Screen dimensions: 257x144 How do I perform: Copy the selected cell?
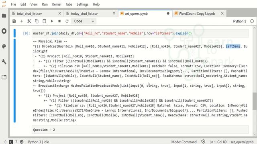coord(37,21)
